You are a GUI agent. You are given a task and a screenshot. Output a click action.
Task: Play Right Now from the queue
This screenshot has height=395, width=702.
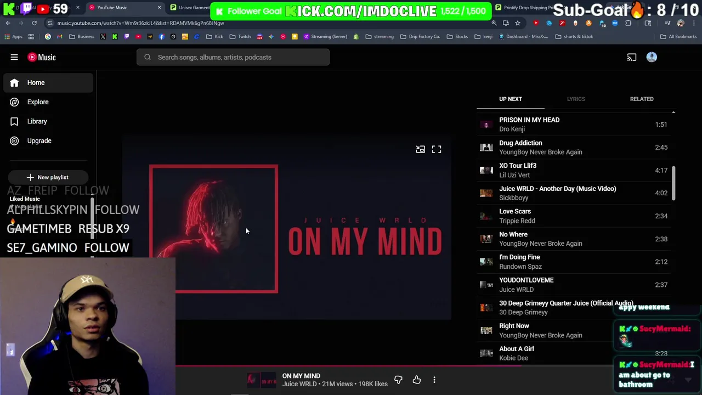[x=575, y=330]
